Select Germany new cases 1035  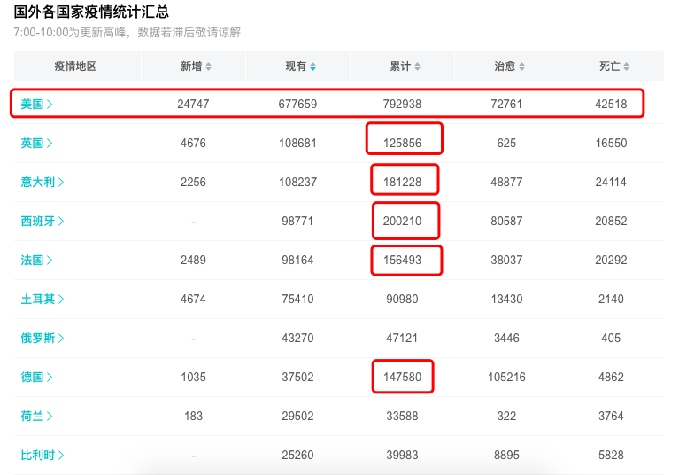[193, 377]
